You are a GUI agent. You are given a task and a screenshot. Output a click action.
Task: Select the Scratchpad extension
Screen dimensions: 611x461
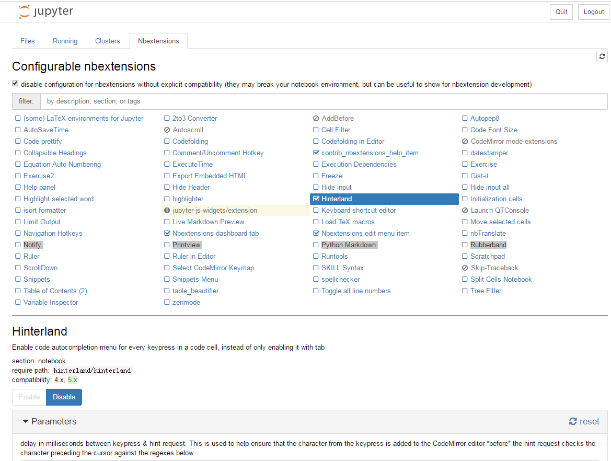pos(488,257)
